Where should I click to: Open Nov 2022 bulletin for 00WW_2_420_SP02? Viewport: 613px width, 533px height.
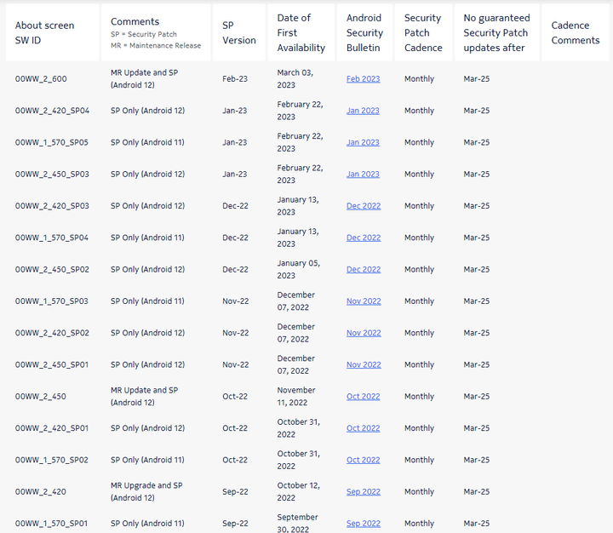click(x=364, y=333)
